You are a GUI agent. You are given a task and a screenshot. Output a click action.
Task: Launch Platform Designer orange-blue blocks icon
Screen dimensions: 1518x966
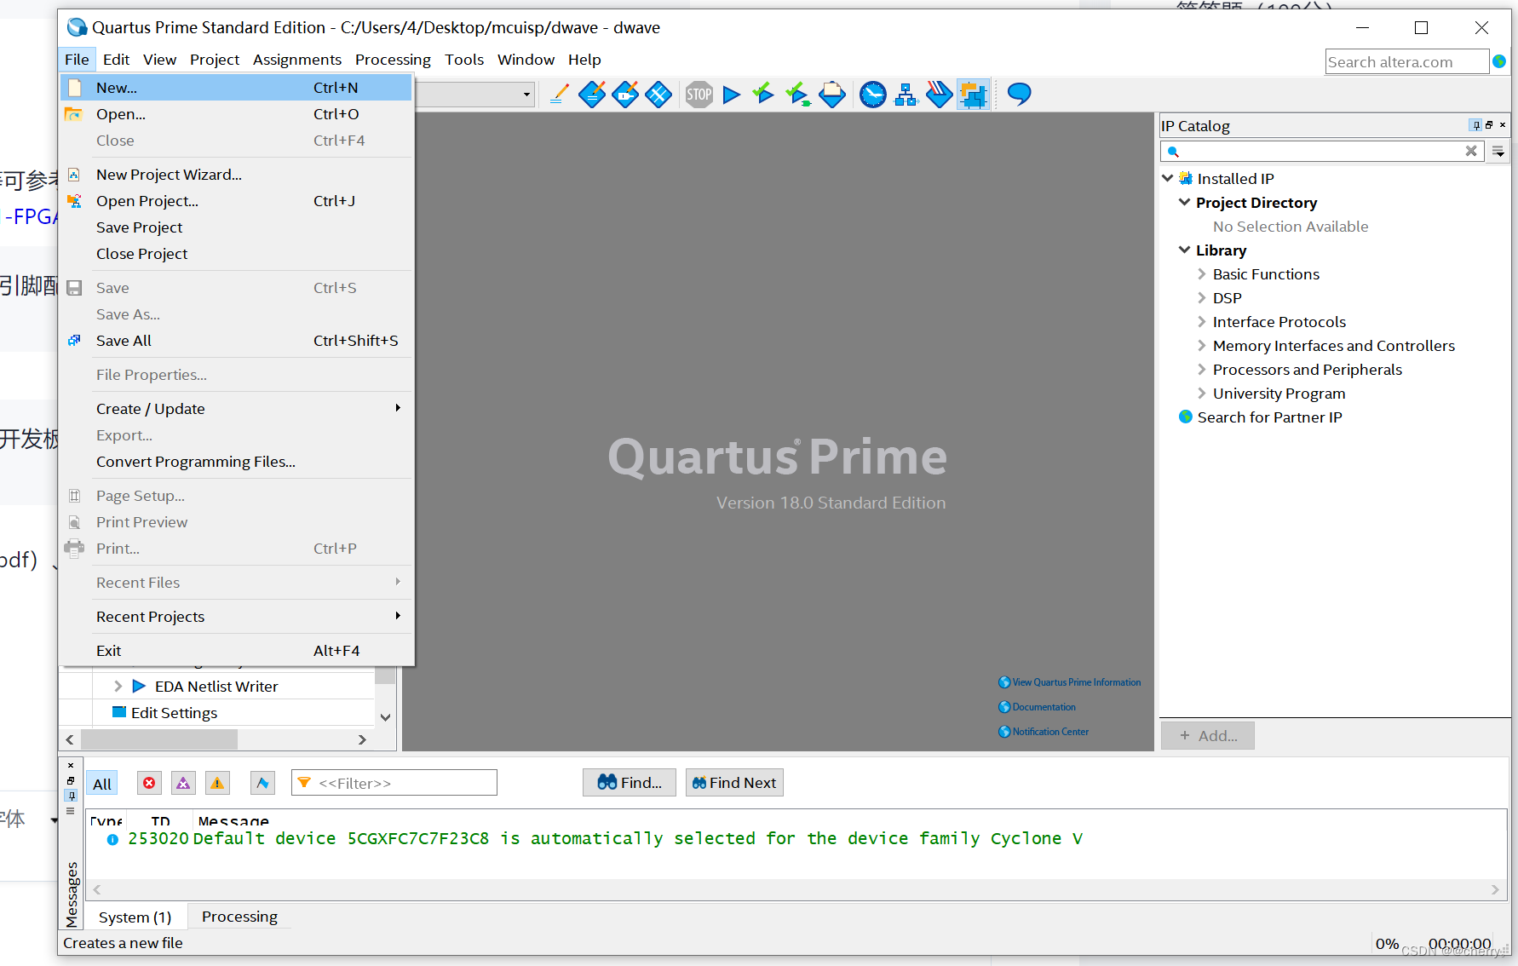[x=973, y=95]
